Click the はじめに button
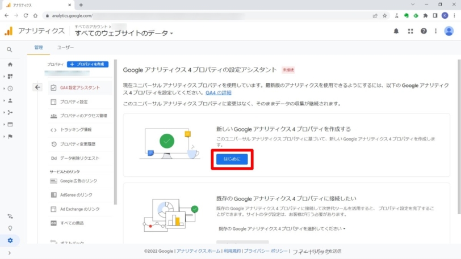Screen dimensions: 461x259 pos(232,159)
